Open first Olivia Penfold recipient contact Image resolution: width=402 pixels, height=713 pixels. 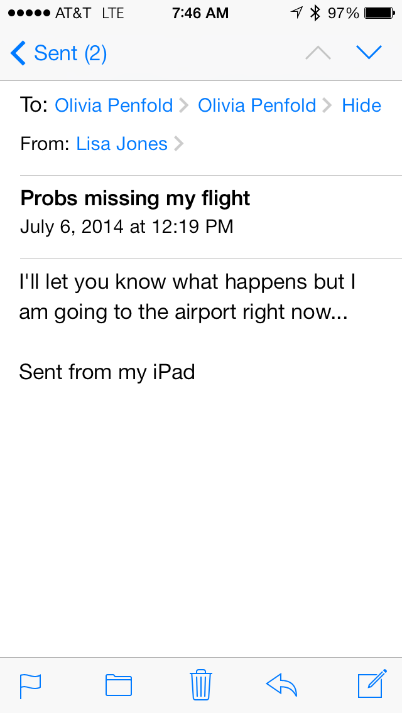coord(114,105)
